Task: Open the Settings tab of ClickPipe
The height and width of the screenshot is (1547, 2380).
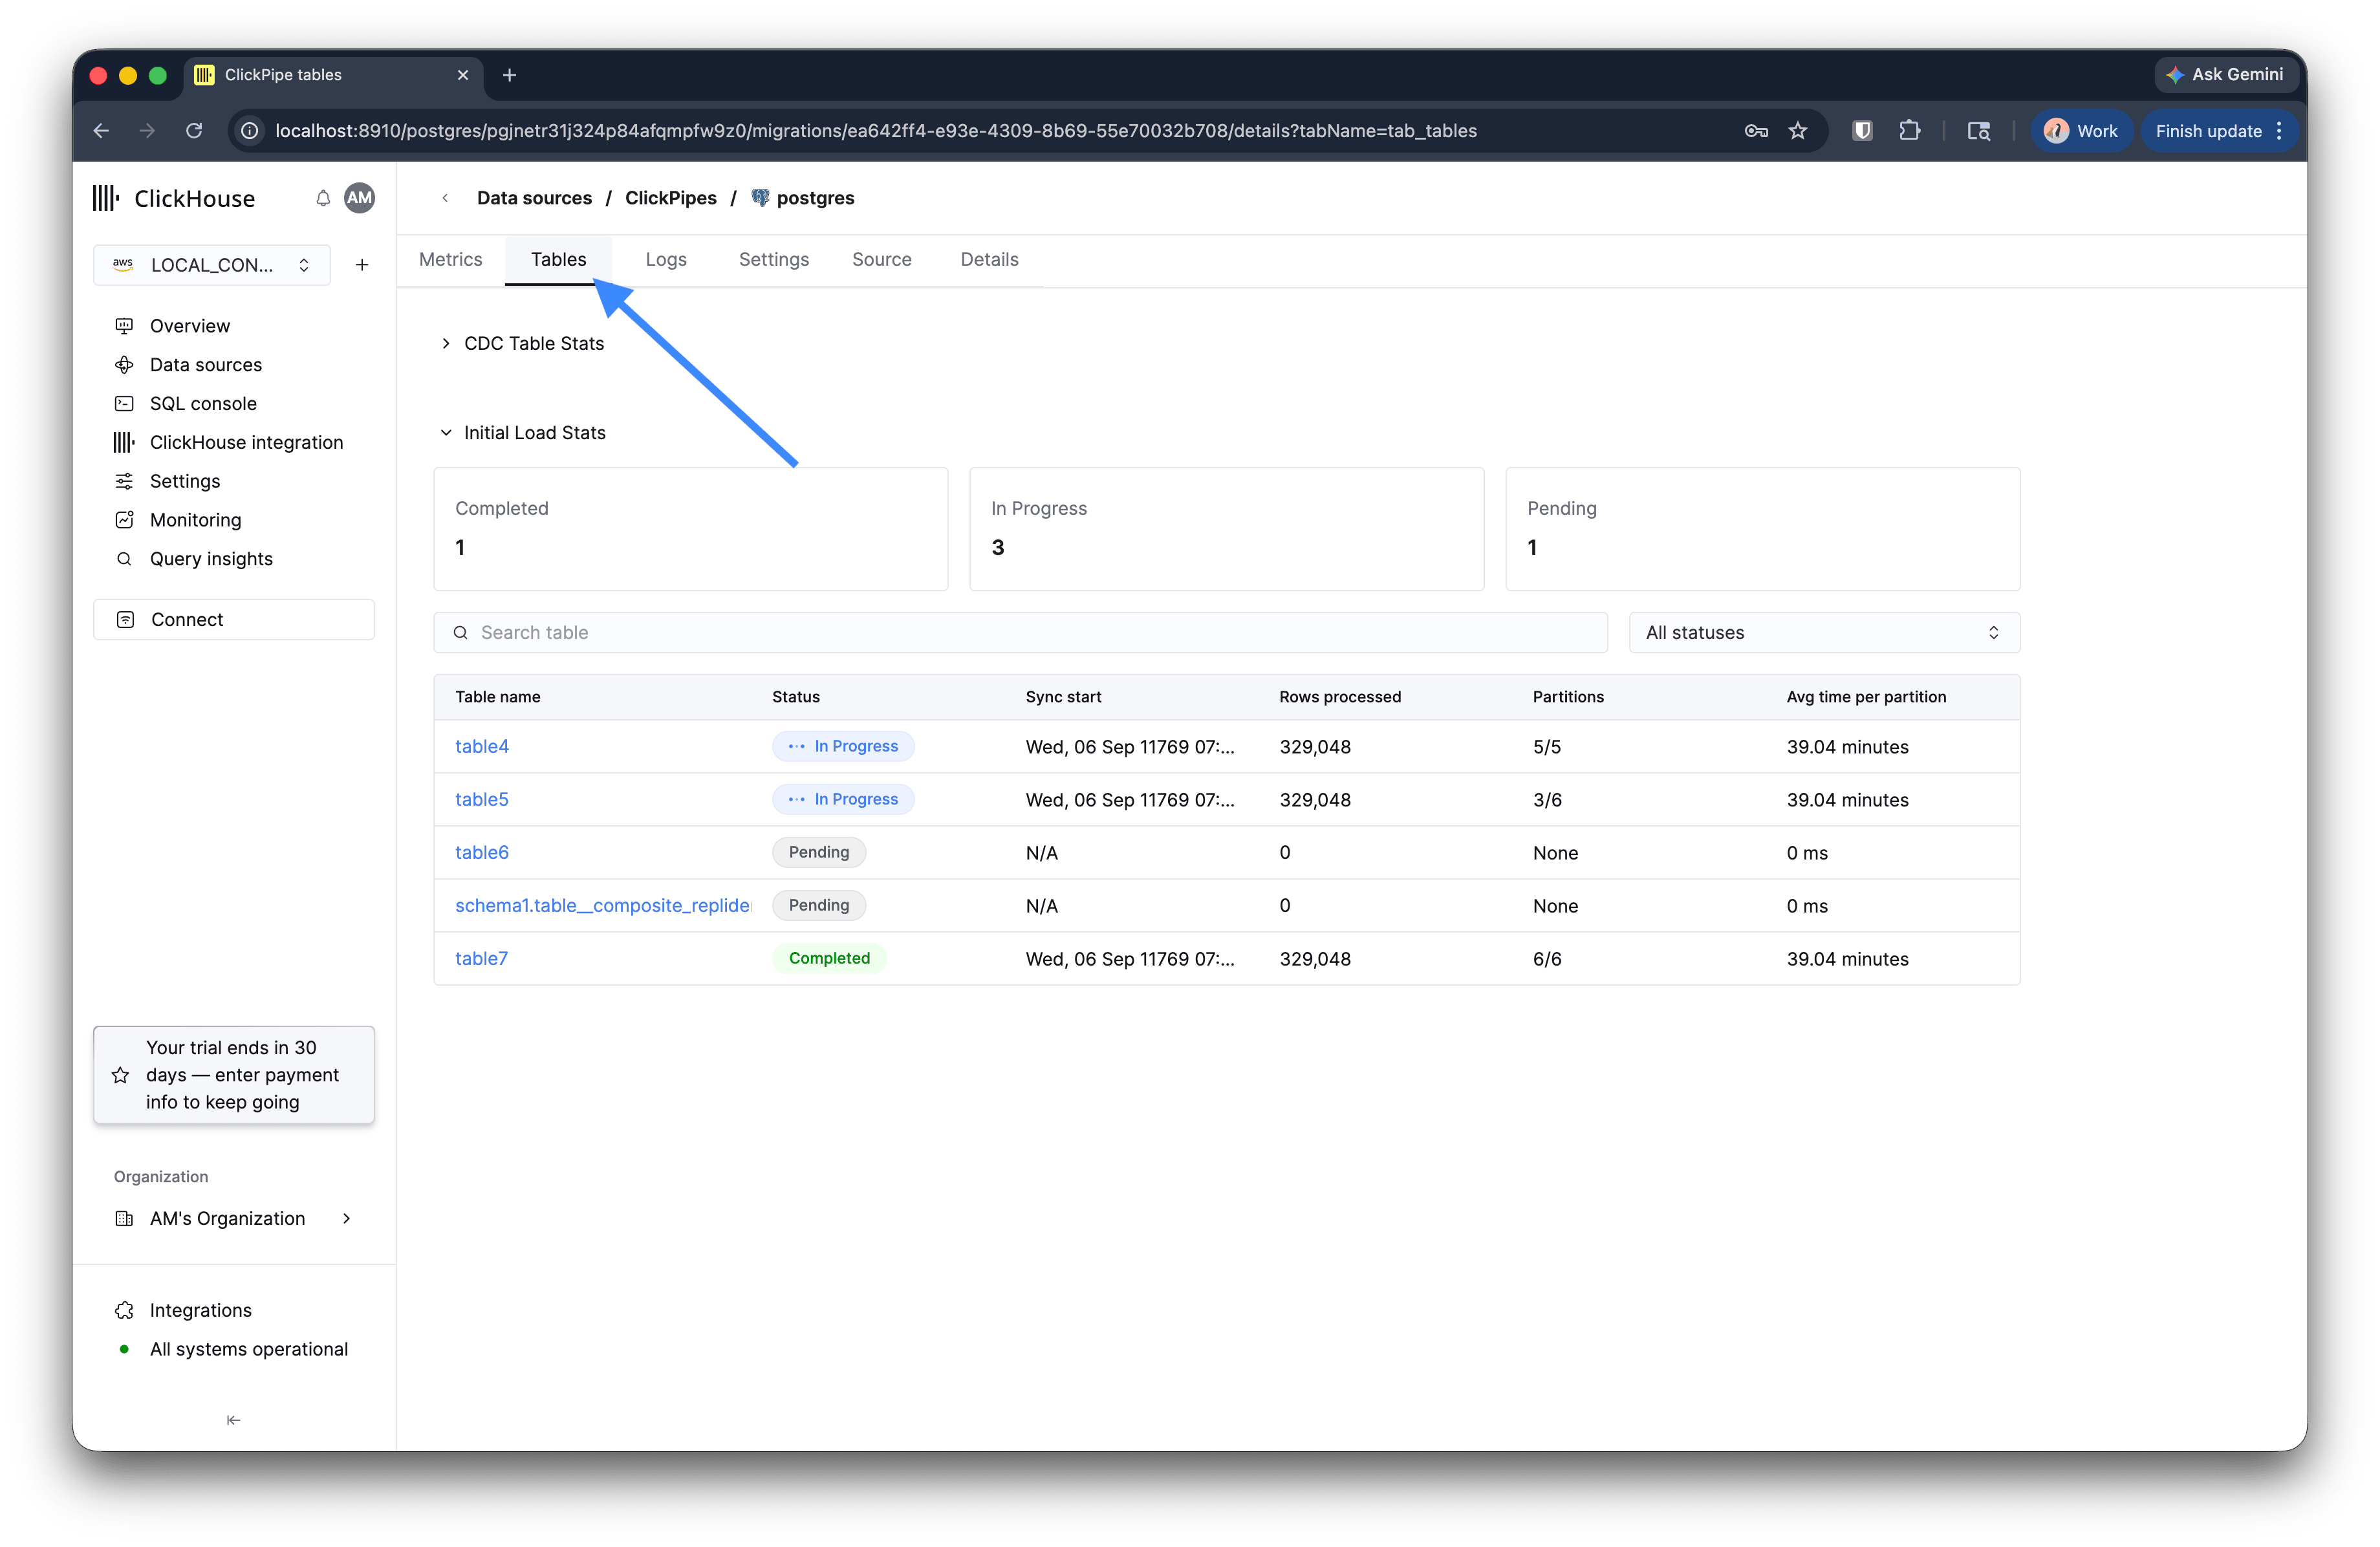Action: tap(773, 260)
